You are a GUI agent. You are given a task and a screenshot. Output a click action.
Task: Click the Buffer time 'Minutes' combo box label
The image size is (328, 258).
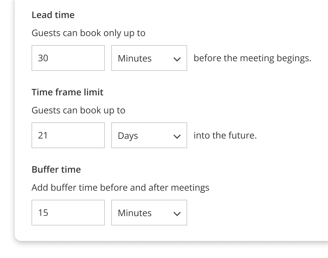(x=134, y=213)
